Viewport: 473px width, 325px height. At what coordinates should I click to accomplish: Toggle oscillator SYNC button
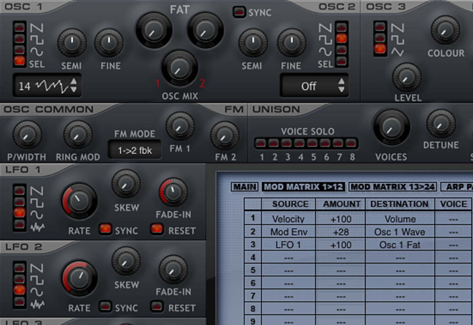(x=239, y=12)
